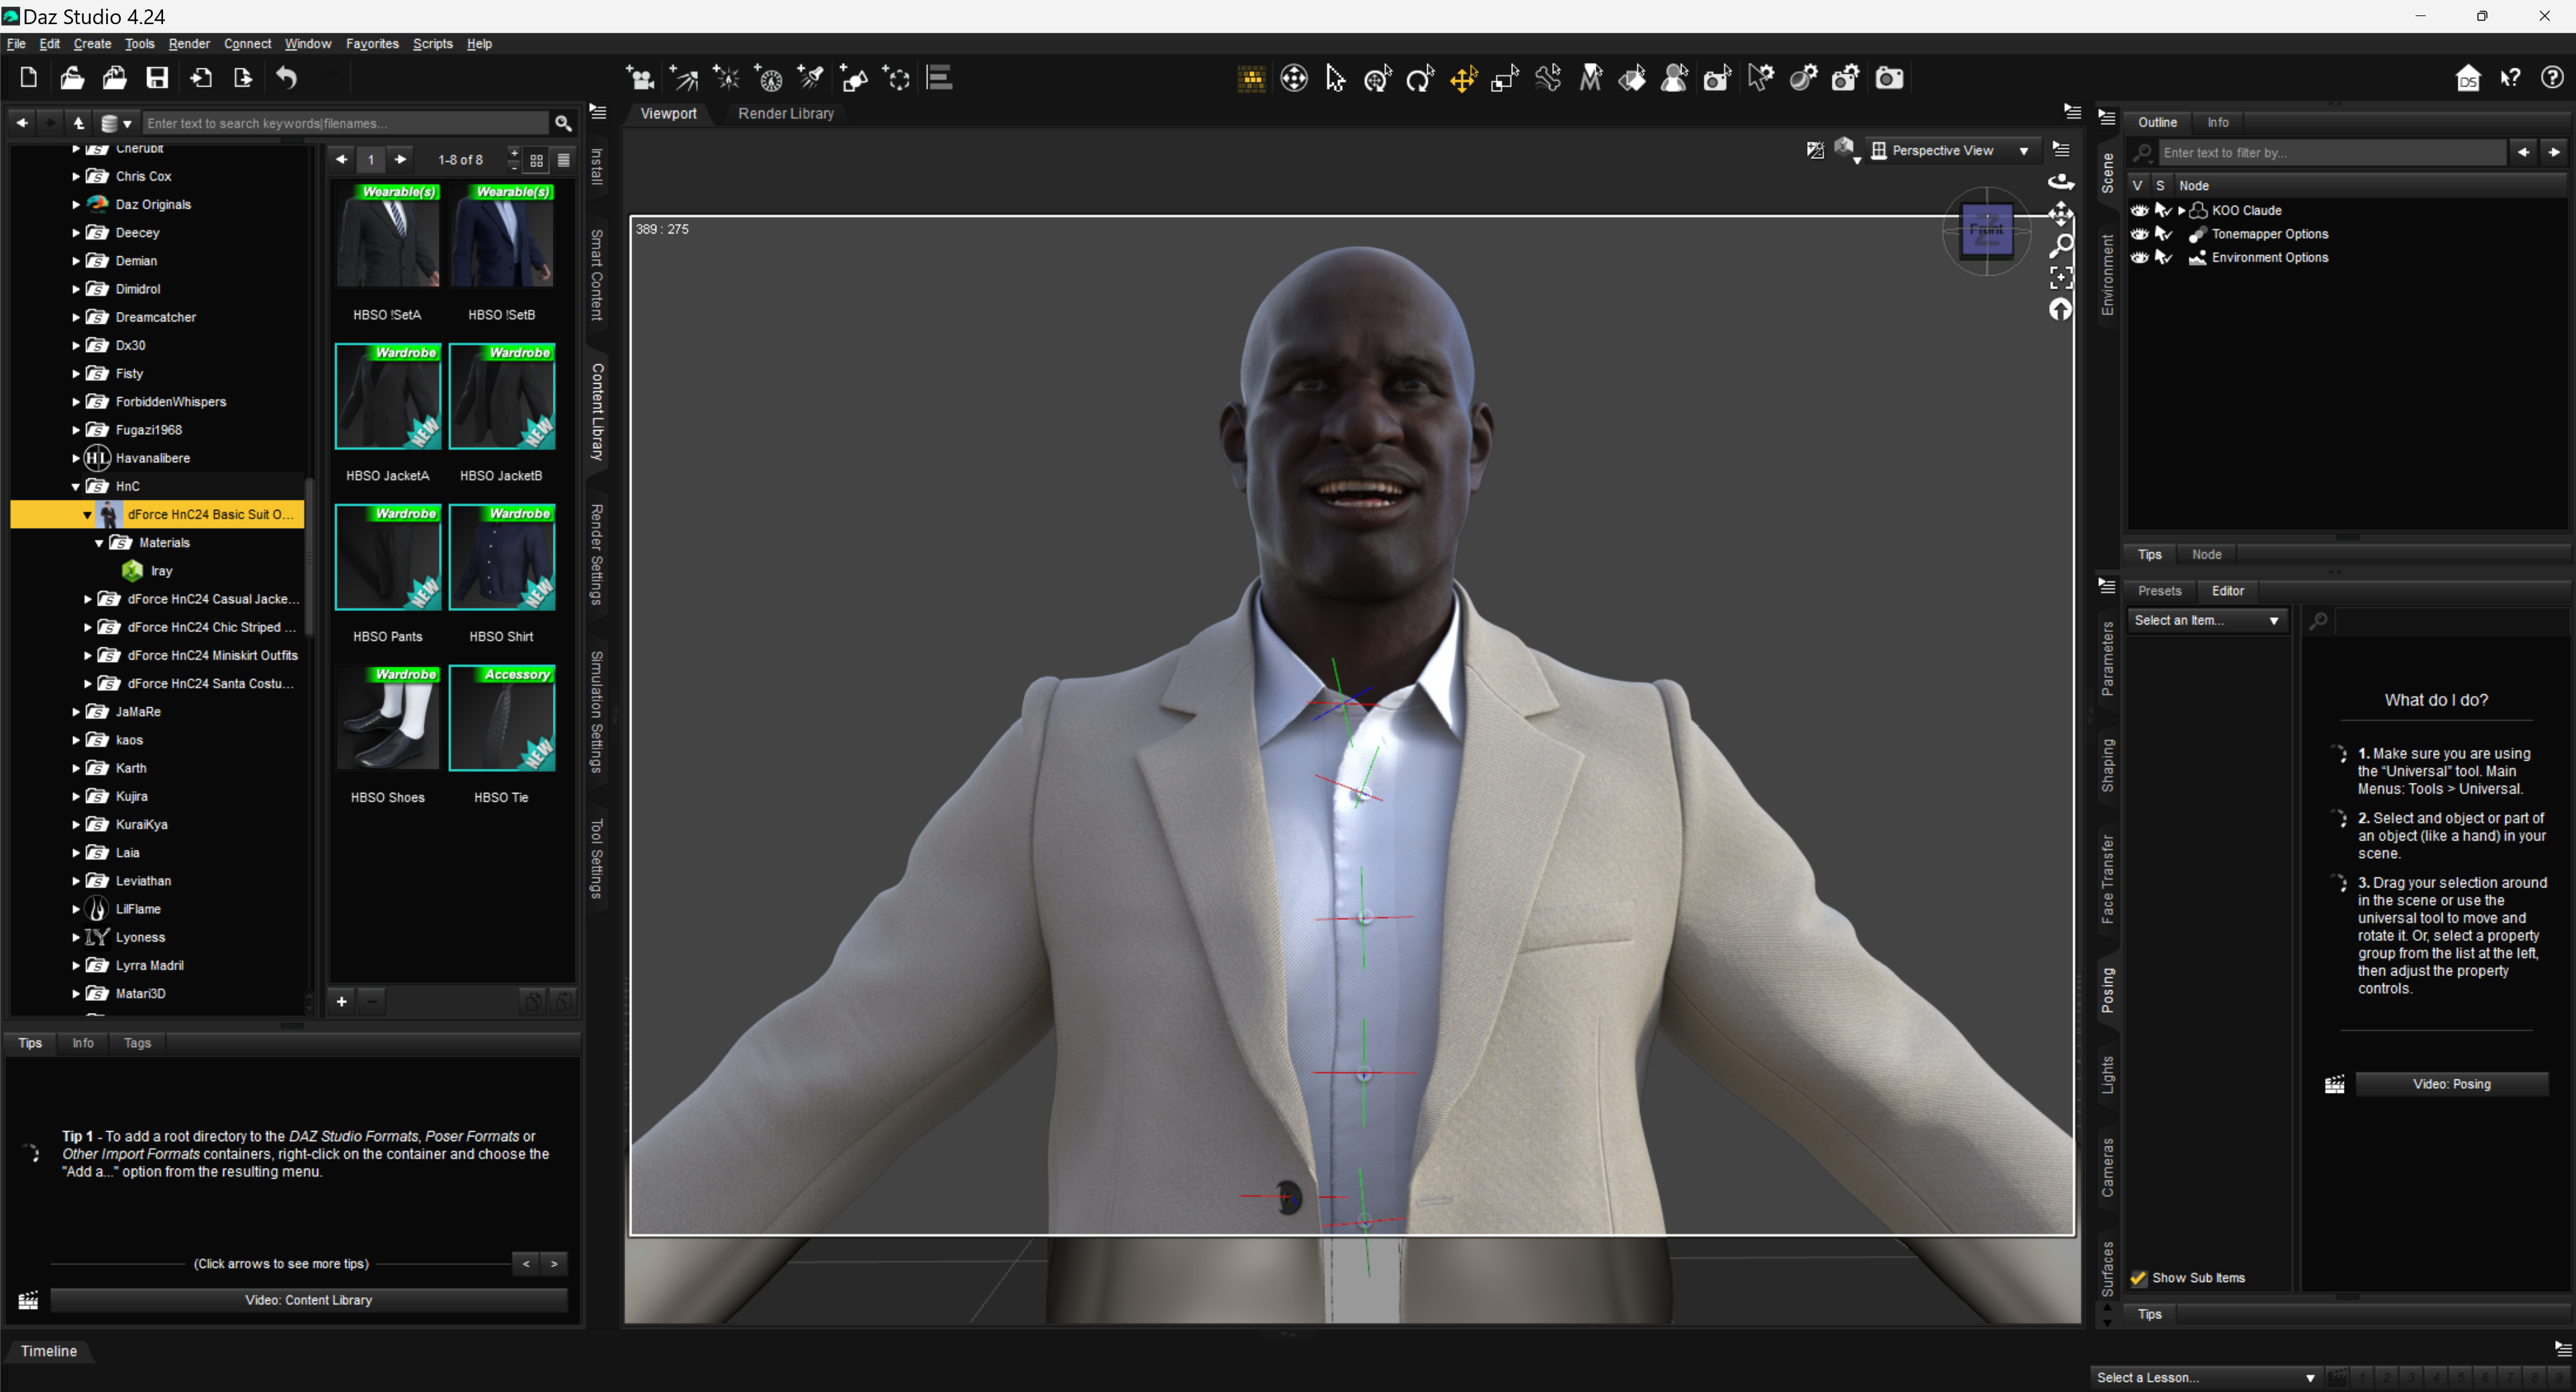Hide the KOO Claude node eye icon

click(x=2139, y=210)
